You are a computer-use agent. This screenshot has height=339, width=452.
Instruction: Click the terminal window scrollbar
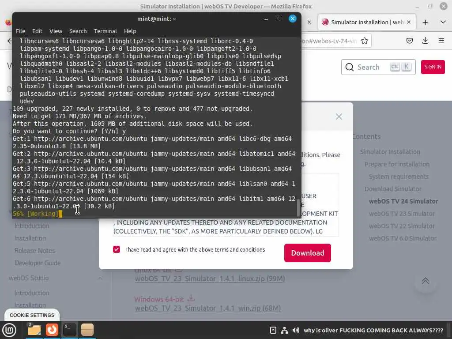pos(299,207)
